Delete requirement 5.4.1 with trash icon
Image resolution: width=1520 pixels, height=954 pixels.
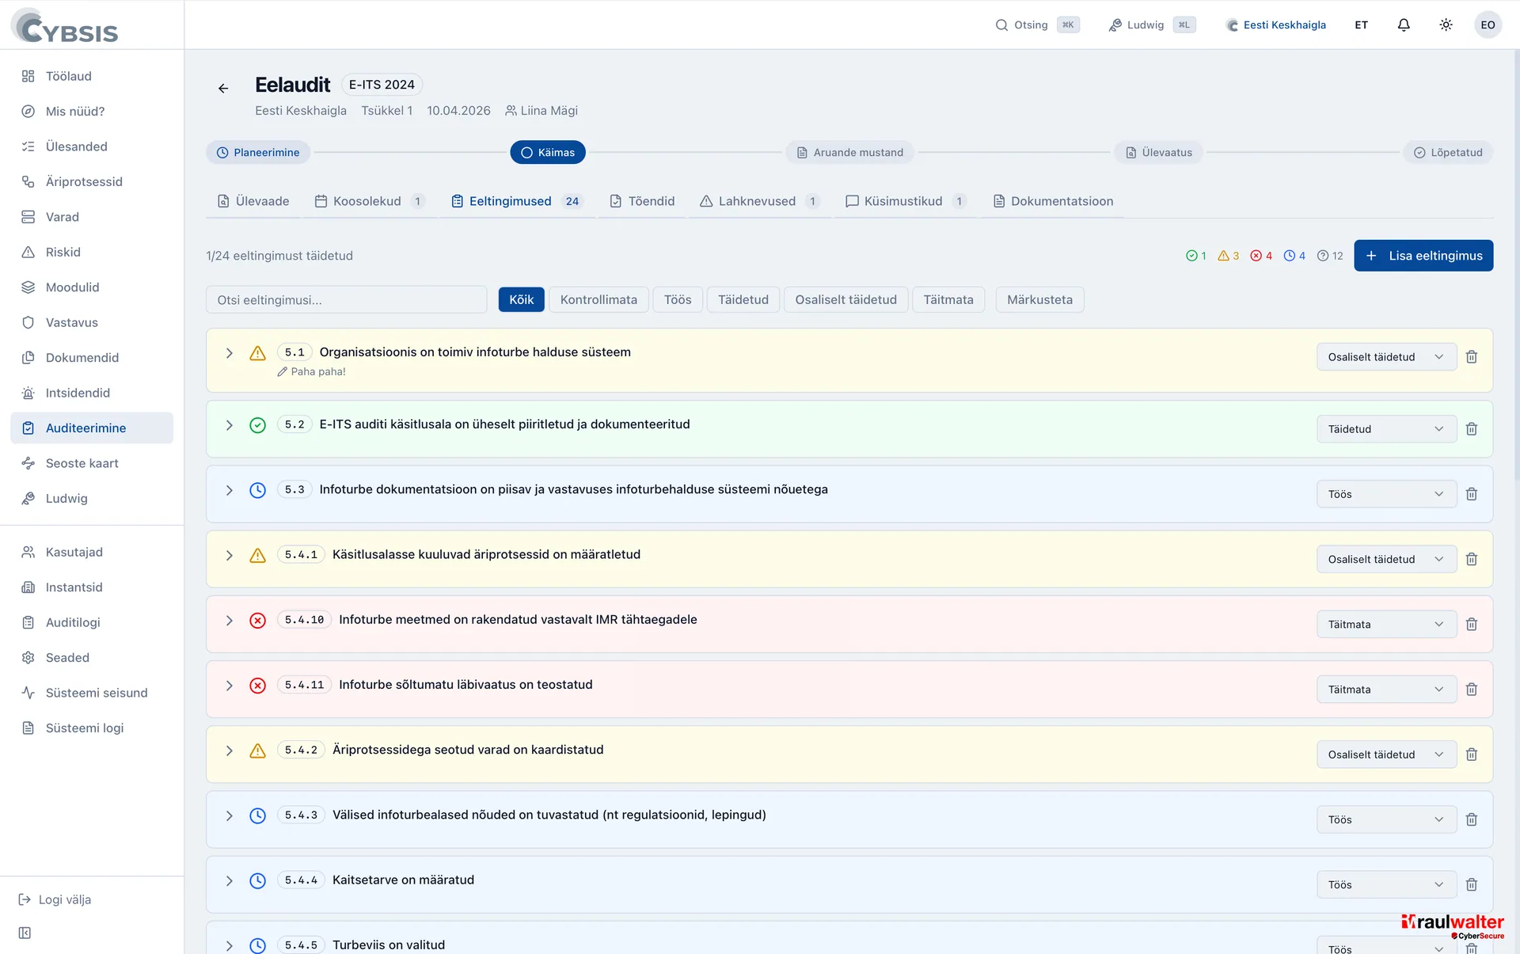point(1472,560)
